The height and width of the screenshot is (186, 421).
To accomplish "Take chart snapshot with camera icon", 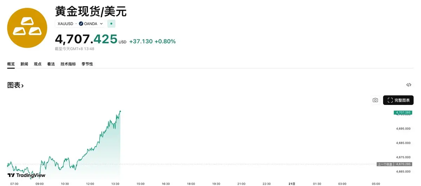I will pos(375,100).
